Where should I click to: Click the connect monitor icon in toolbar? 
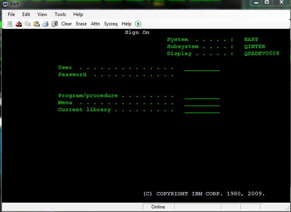pyautogui.click(x=10, y=24)
